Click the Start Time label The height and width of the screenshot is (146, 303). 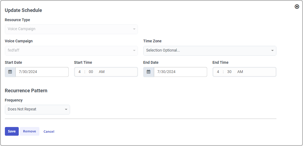pos(83,62)
